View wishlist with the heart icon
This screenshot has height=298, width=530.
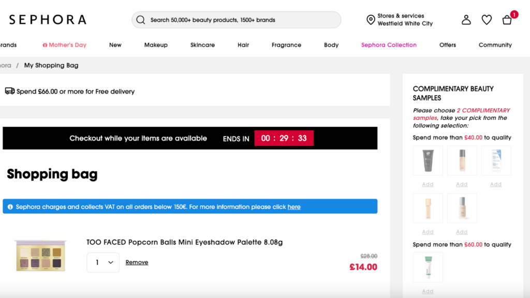point(486,20)
